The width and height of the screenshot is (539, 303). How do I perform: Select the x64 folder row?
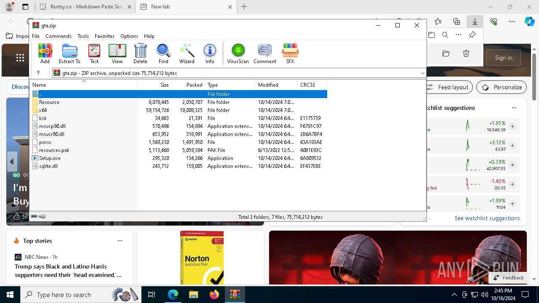pyautogui.click(x=179, y=110)
